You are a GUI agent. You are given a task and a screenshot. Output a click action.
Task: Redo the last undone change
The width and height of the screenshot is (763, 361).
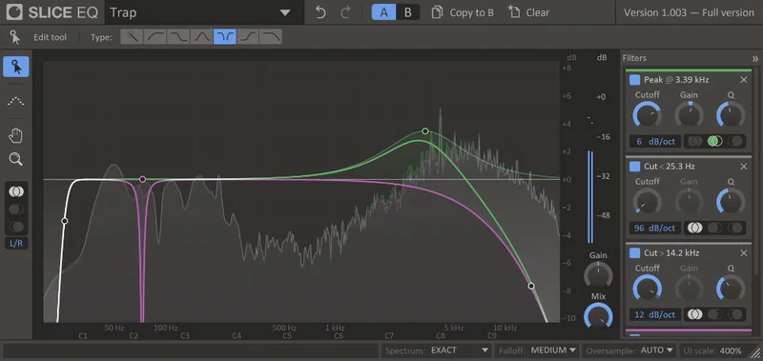tap(345, 12)
